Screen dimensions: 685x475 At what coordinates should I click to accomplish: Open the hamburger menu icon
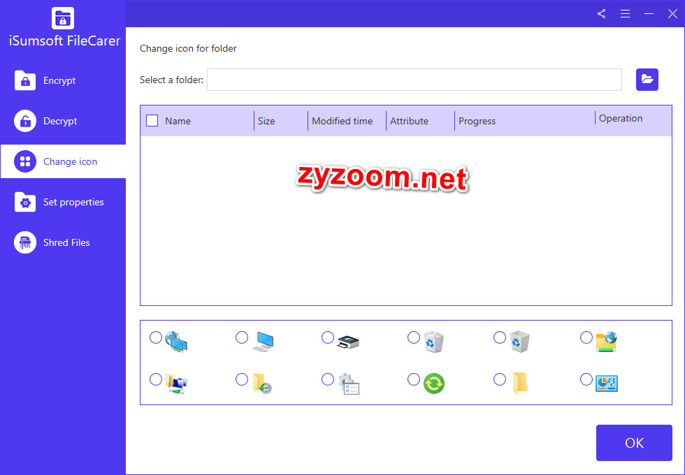(625, 13)
